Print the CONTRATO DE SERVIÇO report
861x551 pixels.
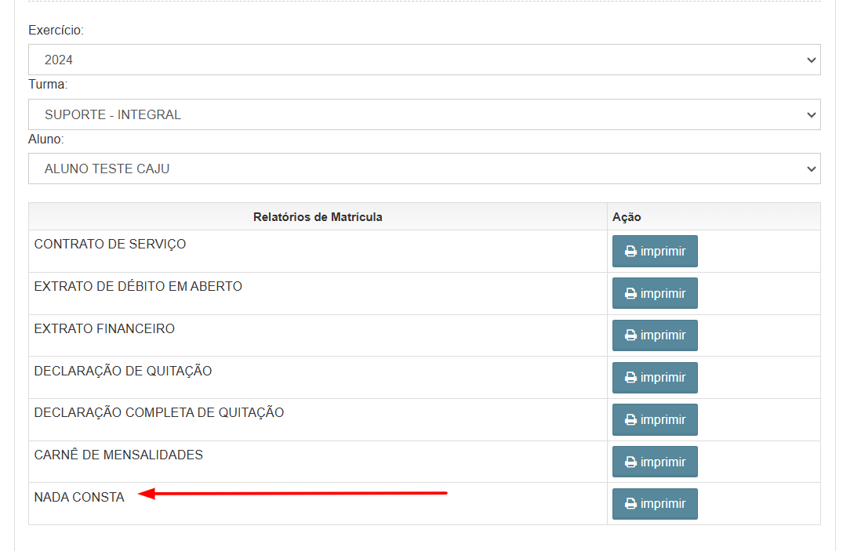[655, 251]
